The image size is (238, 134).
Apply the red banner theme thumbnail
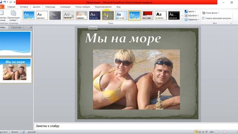[x=148, y=15]
